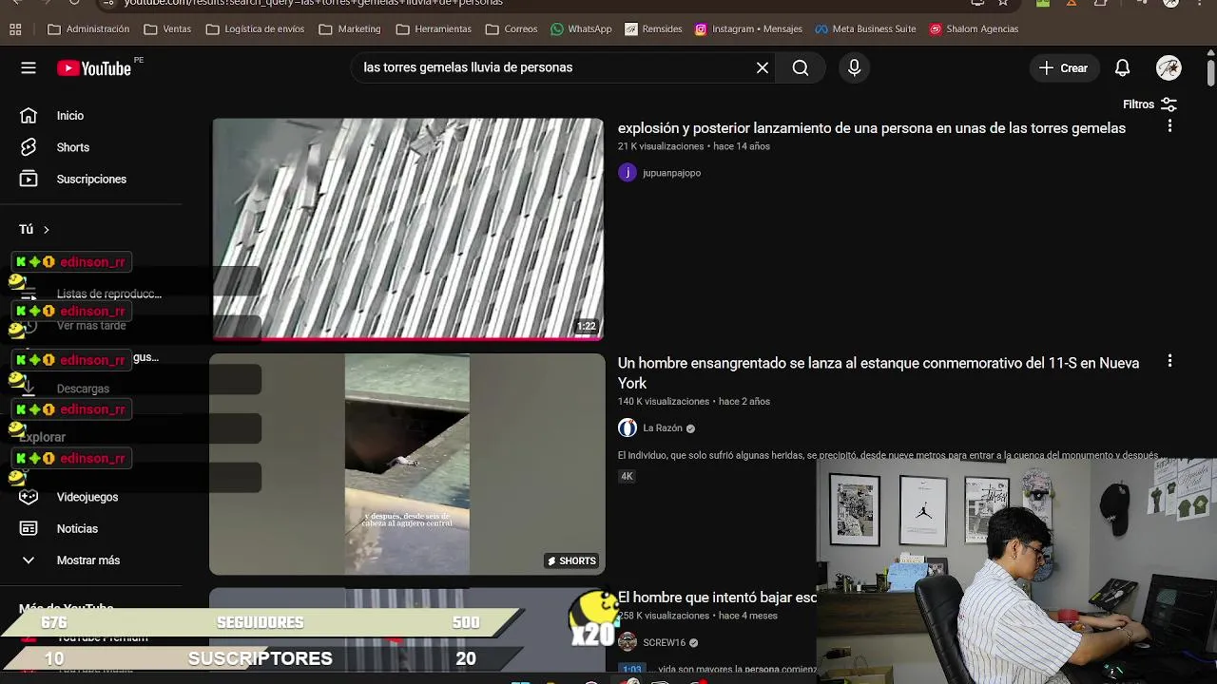Open options for the explosión video
This screenshot has width=1217, height=684.
[1169, 126]
